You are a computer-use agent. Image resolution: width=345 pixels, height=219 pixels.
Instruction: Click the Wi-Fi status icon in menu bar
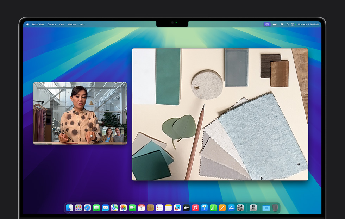point(282,24)
